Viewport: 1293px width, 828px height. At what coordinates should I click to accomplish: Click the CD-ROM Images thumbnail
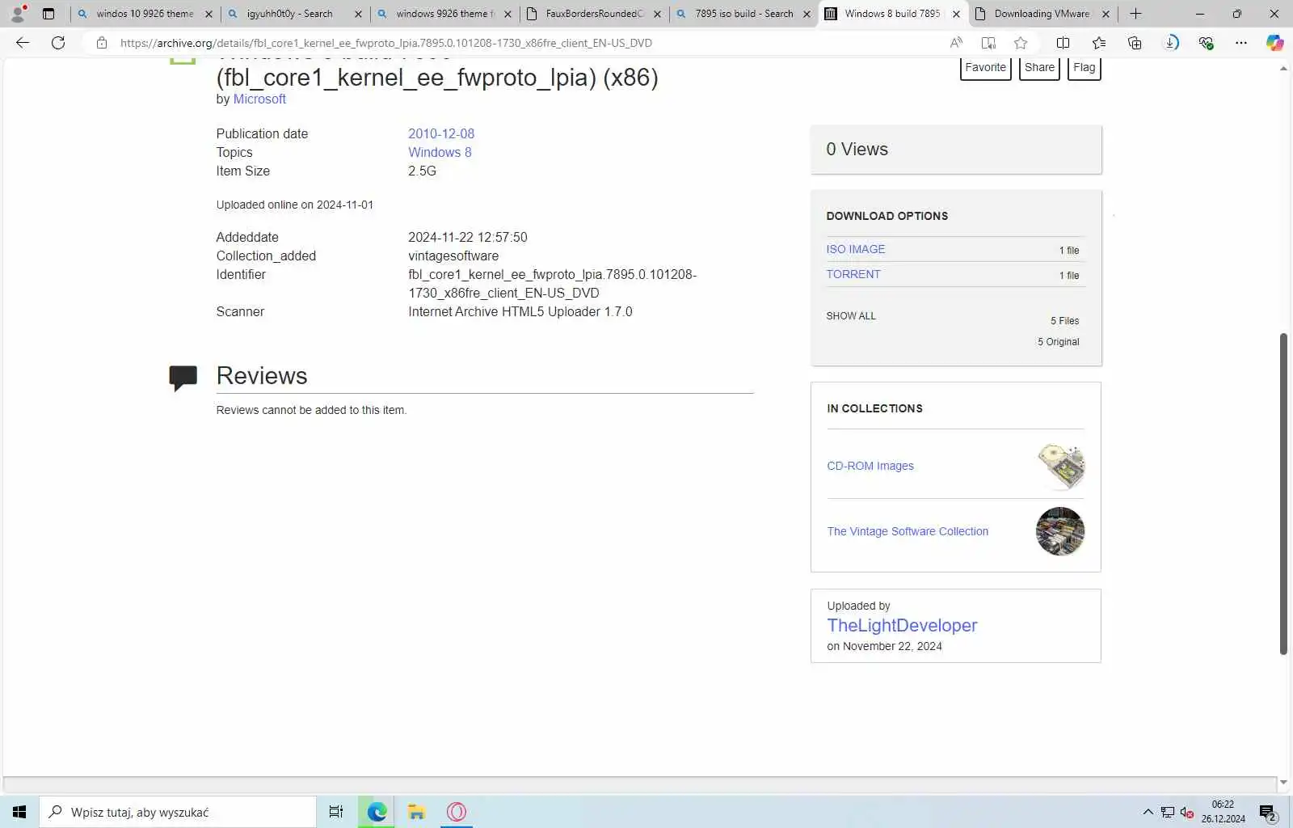click(1061, 466)
